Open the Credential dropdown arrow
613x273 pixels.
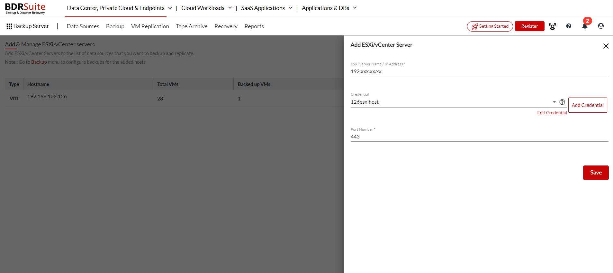554,102
